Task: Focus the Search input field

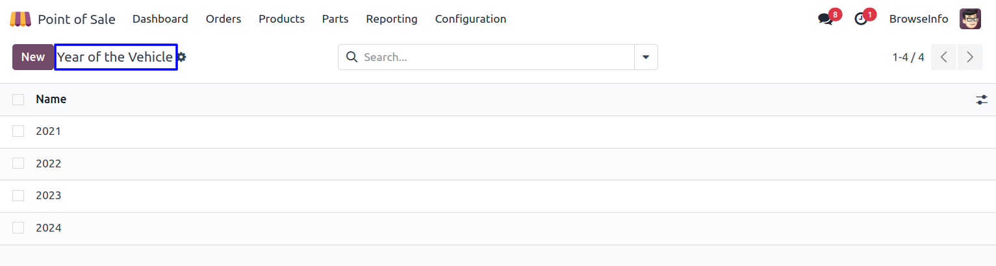Action: coord(494,57)
